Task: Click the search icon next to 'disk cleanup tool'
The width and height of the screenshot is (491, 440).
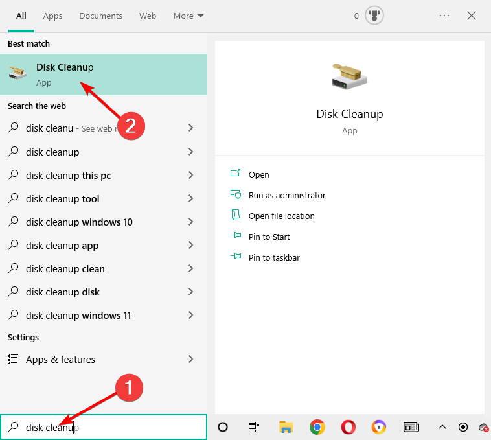Action: pos(13,198)
